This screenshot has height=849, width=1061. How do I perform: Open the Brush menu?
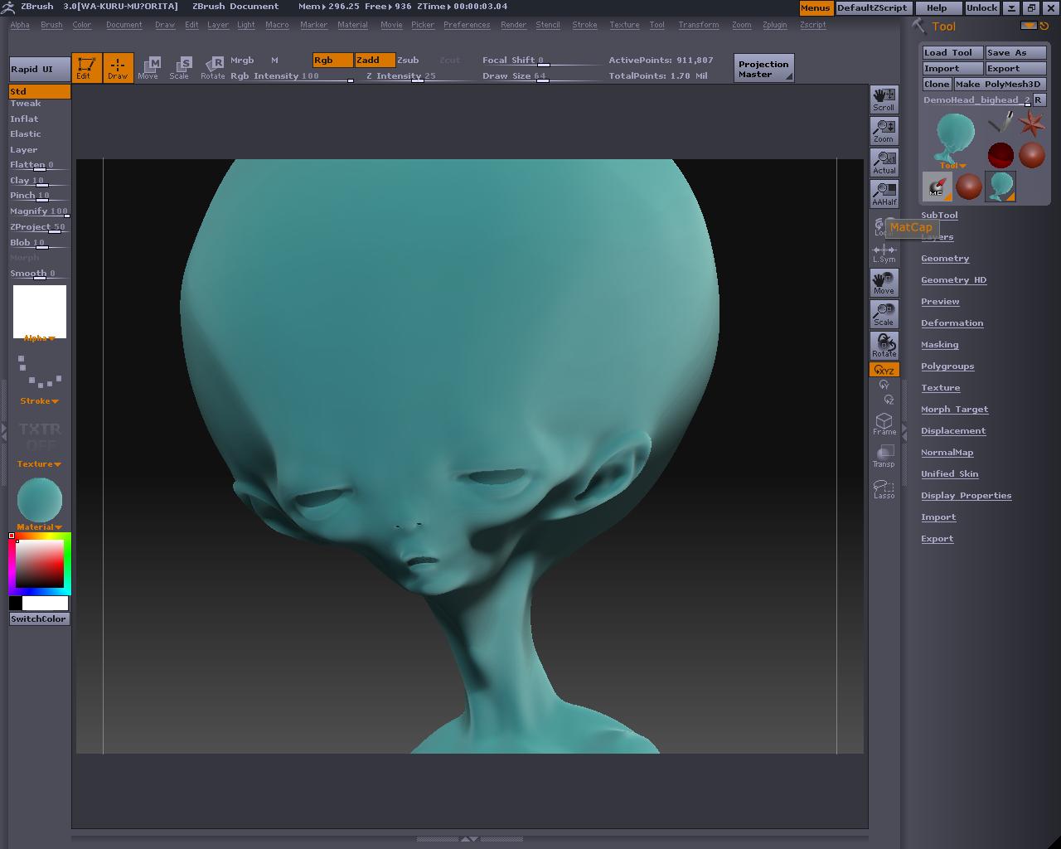51,25
